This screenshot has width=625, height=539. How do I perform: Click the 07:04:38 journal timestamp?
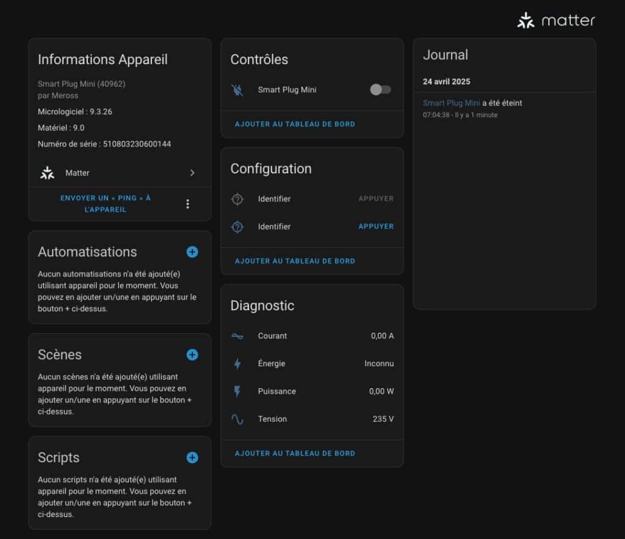436,115
